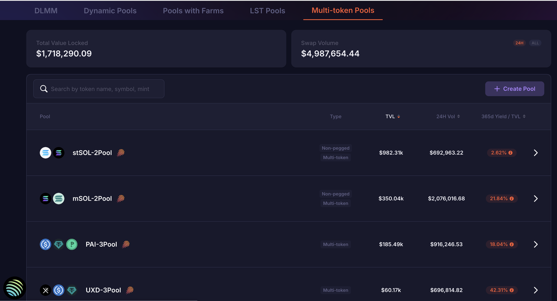Sort pools by 24H Vol column
The width and height of the screenshot is (557, 301).
tap(448, 116)
